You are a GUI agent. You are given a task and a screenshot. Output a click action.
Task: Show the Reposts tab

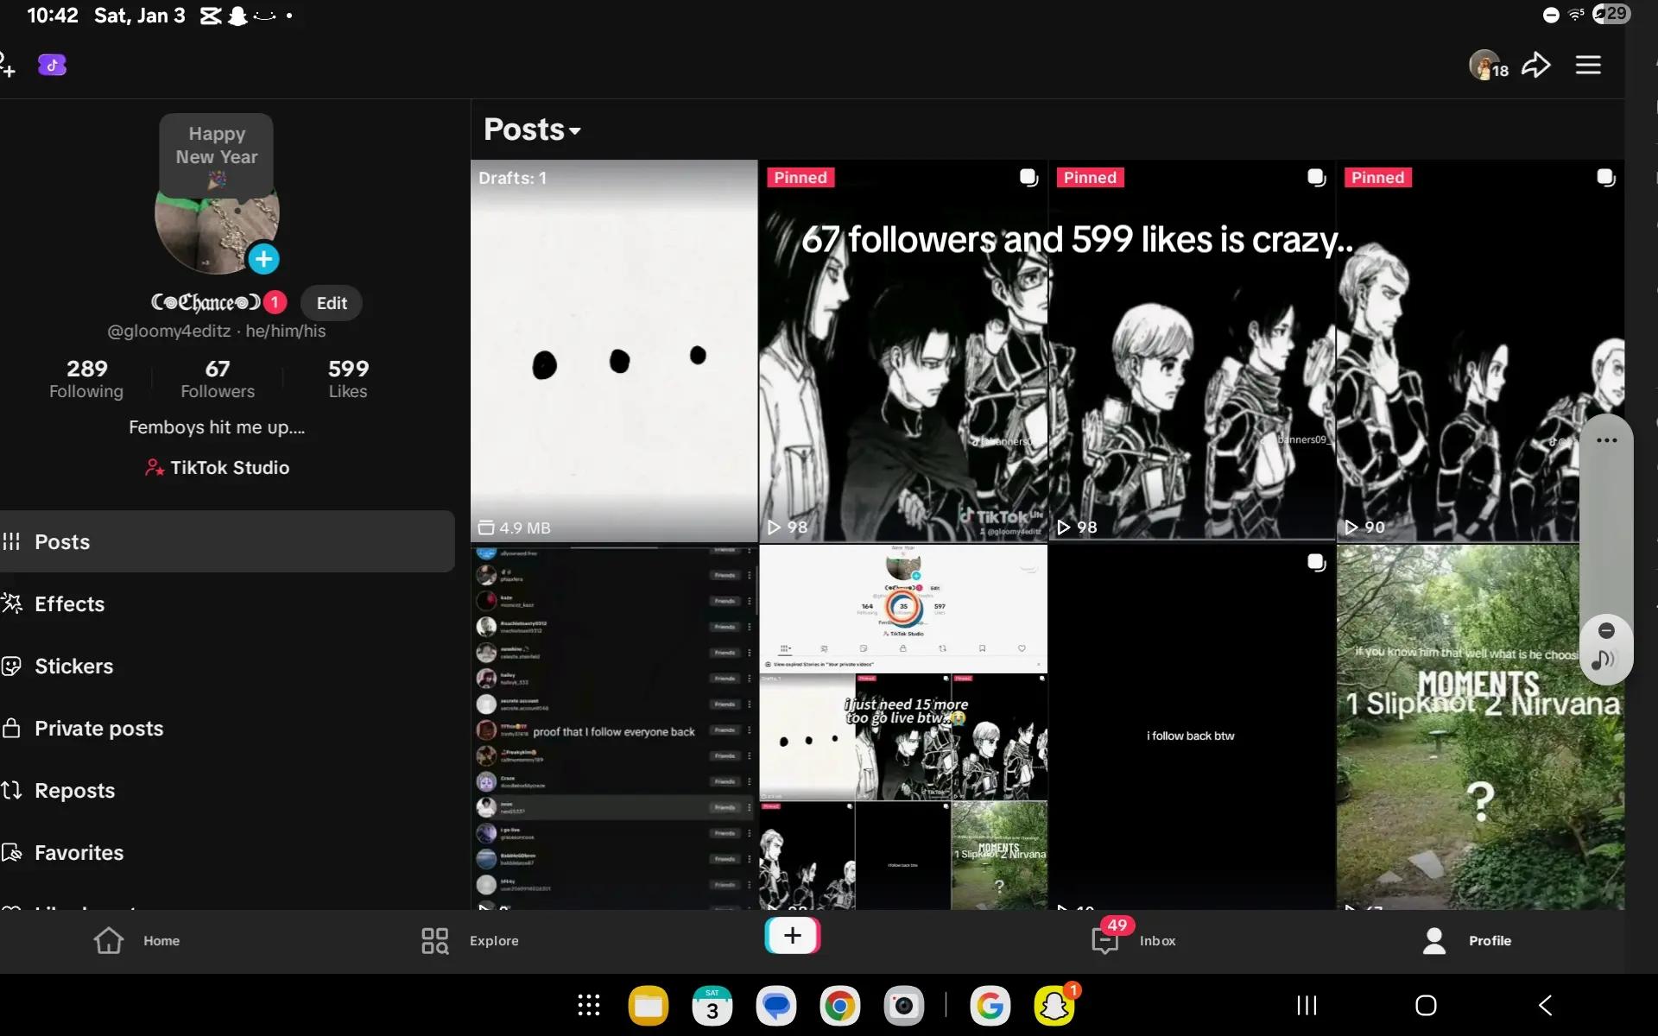pyautogui.click(x=227, y=790)
